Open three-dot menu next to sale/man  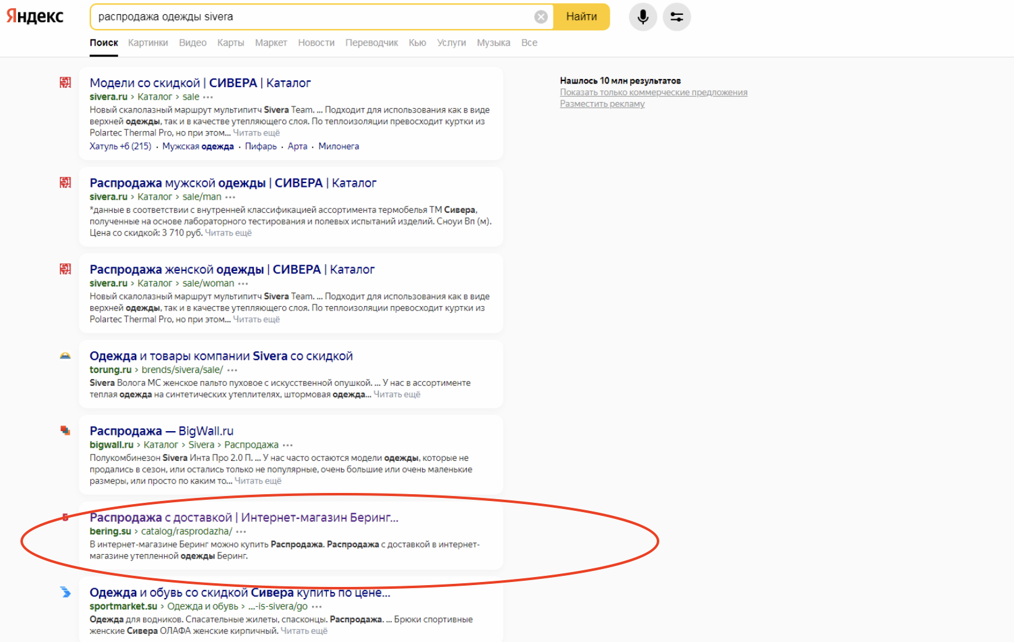click(x=230, y=197)
